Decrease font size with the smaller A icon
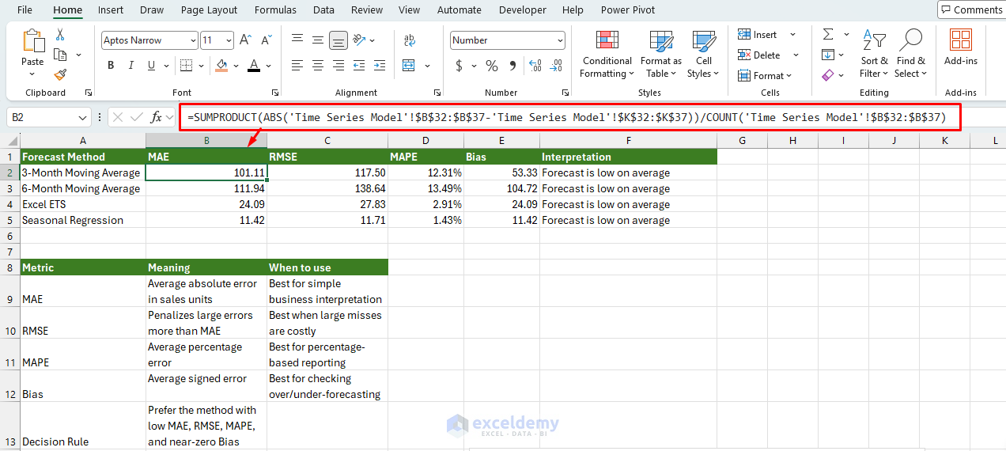This screenshot has height=451, width=1006. point(265,40)
